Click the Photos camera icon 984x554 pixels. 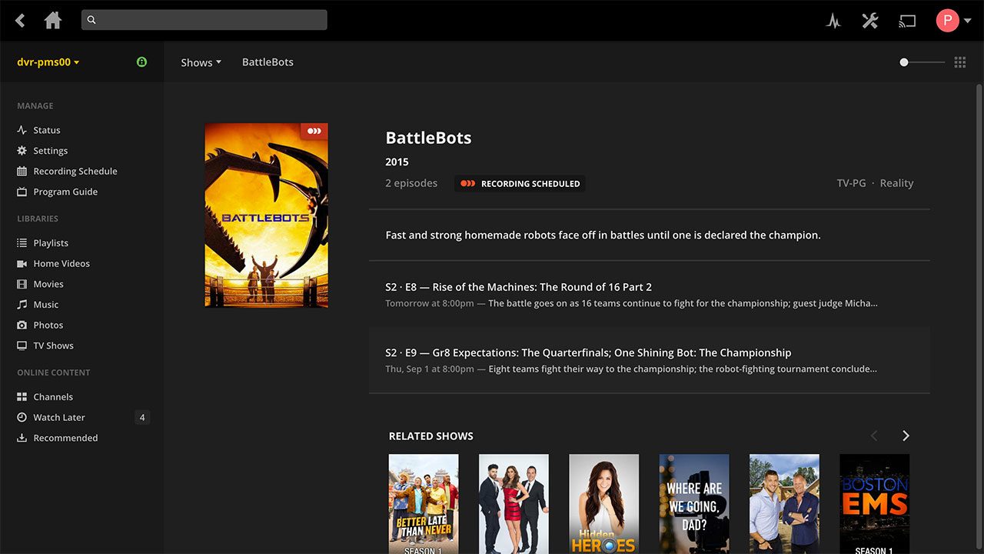[x=22, y=325]
